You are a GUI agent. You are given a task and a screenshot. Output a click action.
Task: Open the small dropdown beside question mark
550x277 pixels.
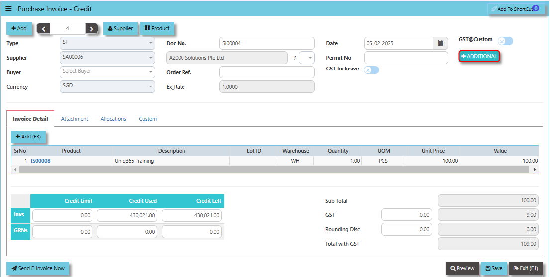[x=307, y=58]
